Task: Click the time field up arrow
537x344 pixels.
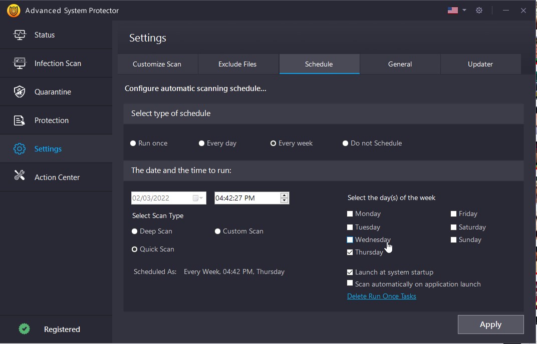Action: coord(285,195)
